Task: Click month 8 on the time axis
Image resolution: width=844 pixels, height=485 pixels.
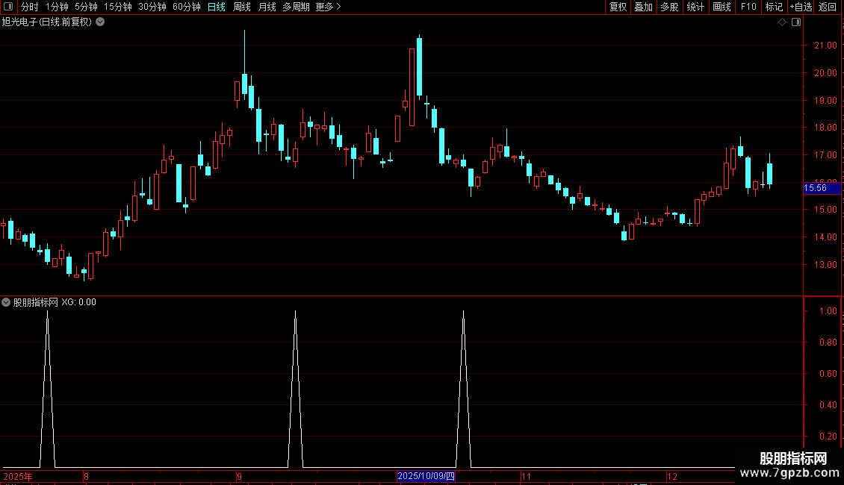Action: 86,476
